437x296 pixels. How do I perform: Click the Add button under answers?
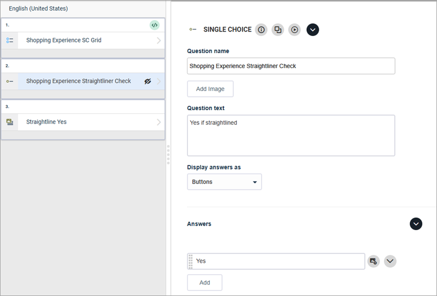(205, 283)
